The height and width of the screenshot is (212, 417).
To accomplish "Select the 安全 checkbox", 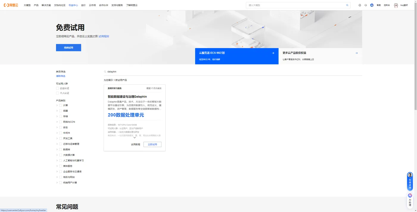I will tap(61, 127).
